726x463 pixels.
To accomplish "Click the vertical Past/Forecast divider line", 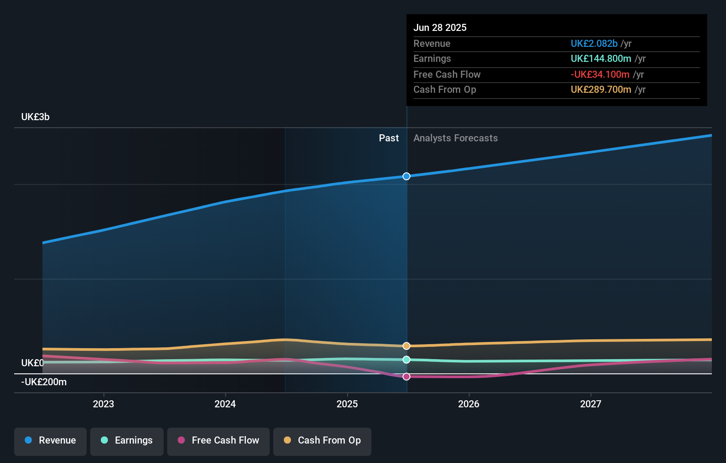I will (x=406, y=265).
